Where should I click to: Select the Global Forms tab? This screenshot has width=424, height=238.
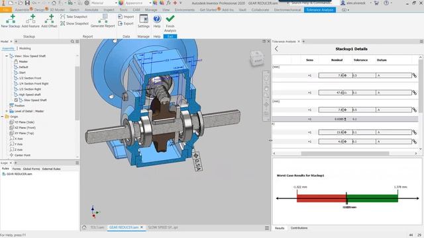(31, 169)
